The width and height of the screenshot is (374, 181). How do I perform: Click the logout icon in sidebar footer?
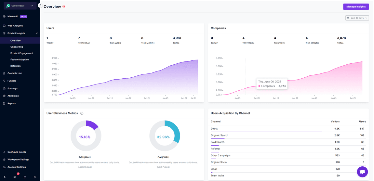coord(35,177)
